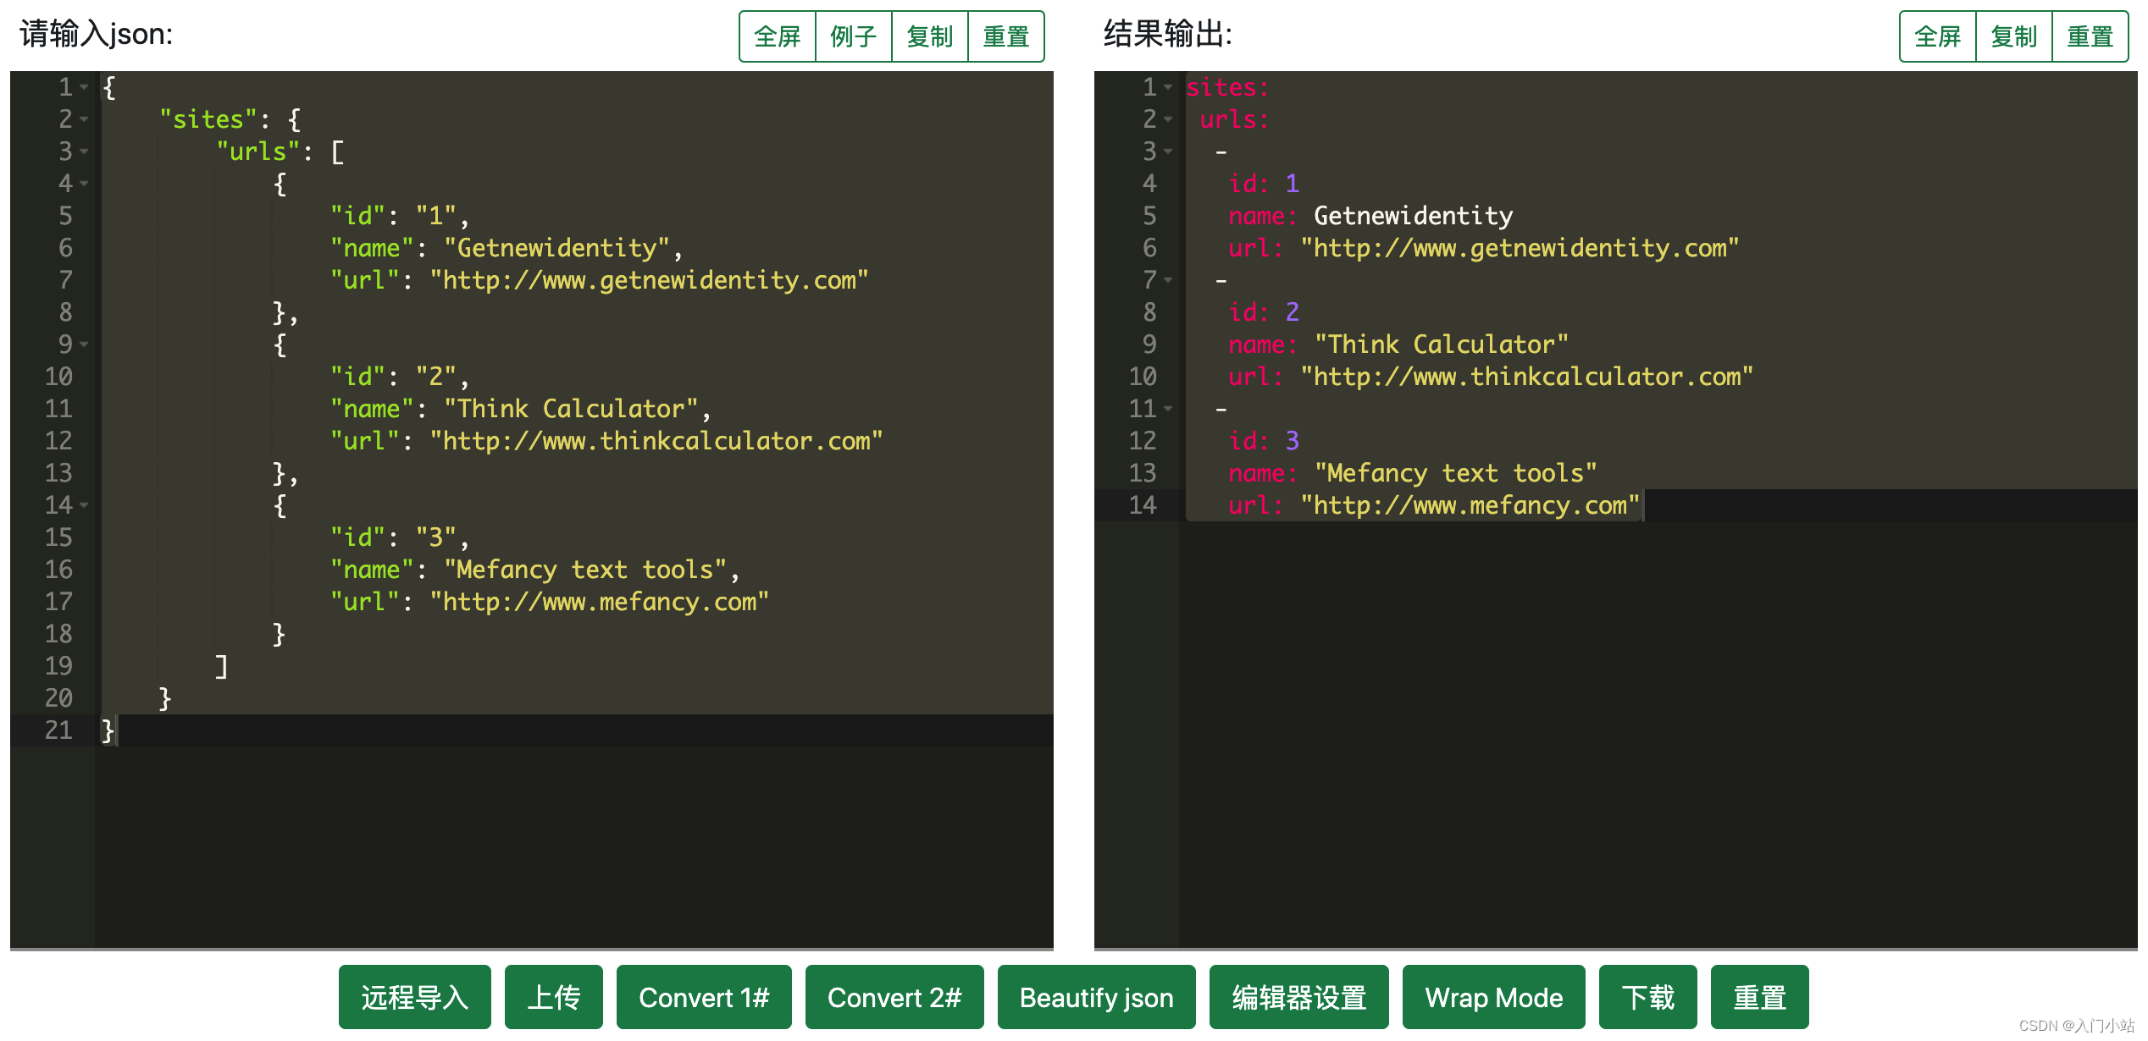Copy input JSON using 复制
Screen dimensions: 2148x1041
pos(929,36)
